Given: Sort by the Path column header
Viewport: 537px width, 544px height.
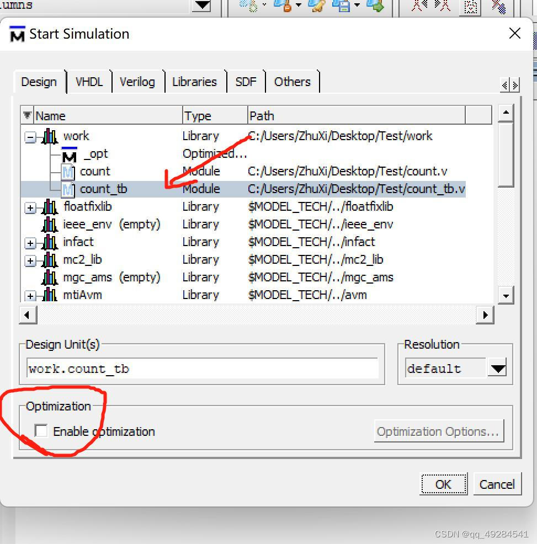Looking at the screenshot, I should coord(356,115).
